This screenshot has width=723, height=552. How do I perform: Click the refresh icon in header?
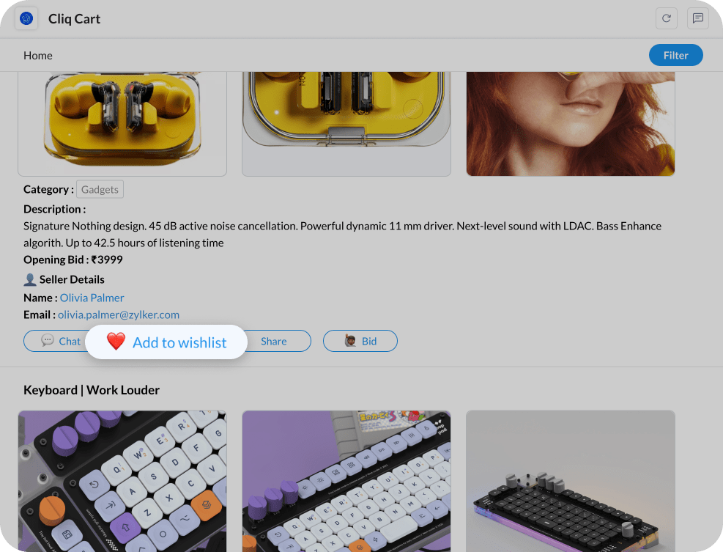point(667,18)
